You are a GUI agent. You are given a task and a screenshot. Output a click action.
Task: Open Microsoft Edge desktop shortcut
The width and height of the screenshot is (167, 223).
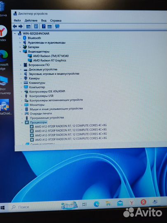4,60
